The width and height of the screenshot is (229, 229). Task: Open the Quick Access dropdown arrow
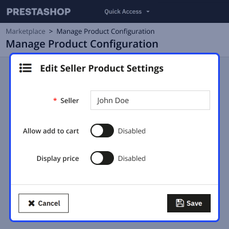[x=148, y=12]
